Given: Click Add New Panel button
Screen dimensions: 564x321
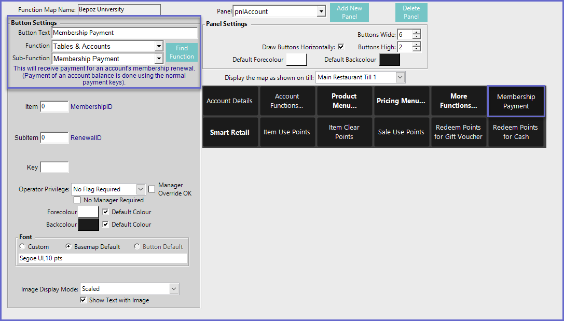Looking at the screenshot, I should [349, 12].
